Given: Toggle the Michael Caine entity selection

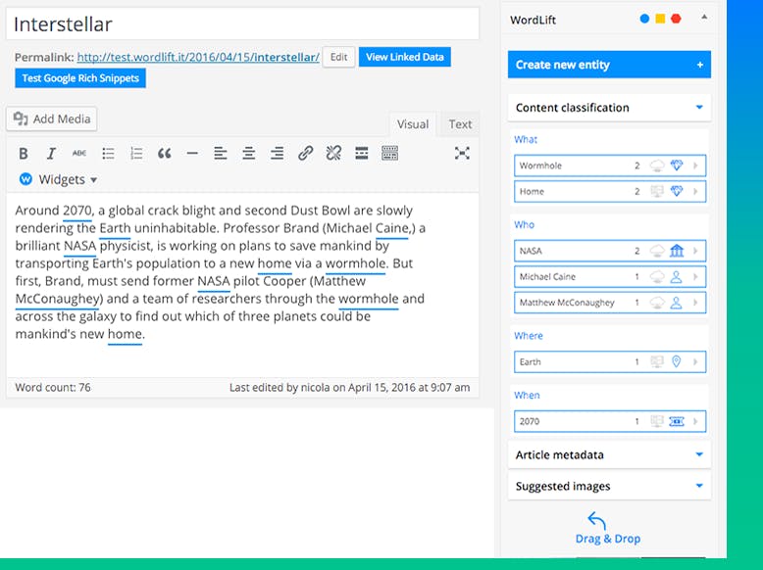Looking at the screenshot, I should [x=610, y=277].
